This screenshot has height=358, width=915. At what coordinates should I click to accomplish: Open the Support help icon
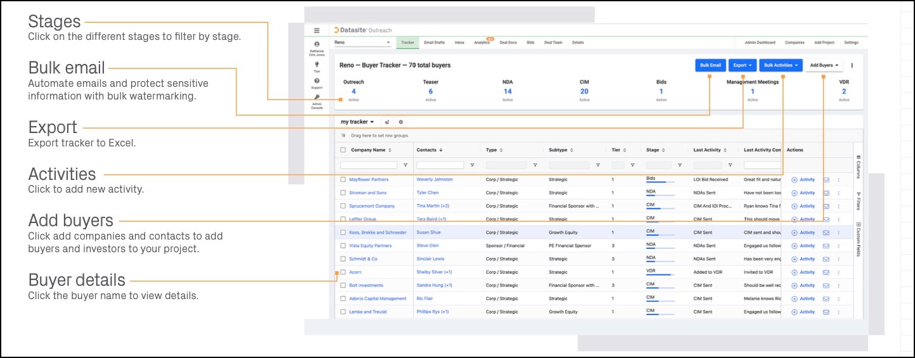coord(317,81)
